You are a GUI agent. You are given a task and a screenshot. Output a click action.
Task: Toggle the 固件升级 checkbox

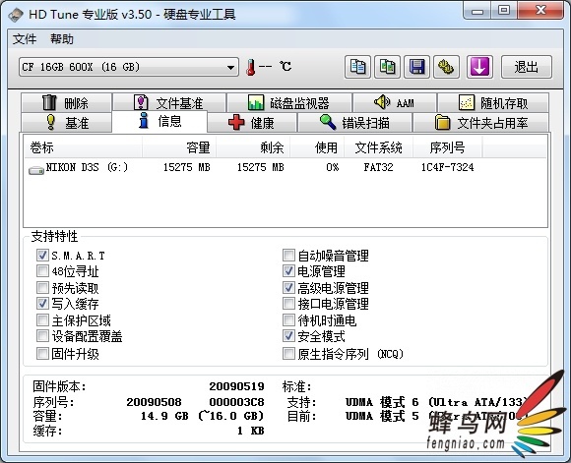point(42,353)
